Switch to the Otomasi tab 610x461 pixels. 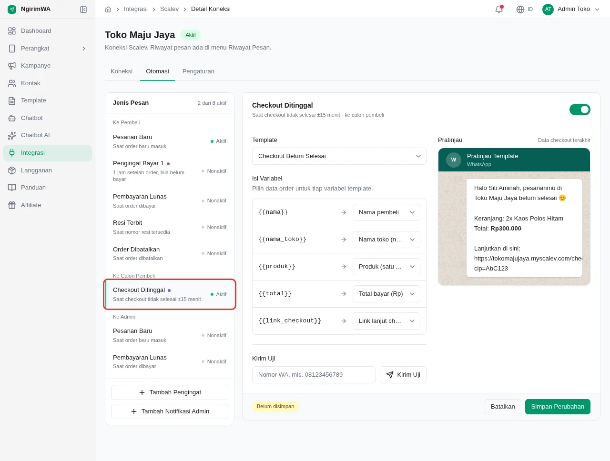tap(157, 71)
